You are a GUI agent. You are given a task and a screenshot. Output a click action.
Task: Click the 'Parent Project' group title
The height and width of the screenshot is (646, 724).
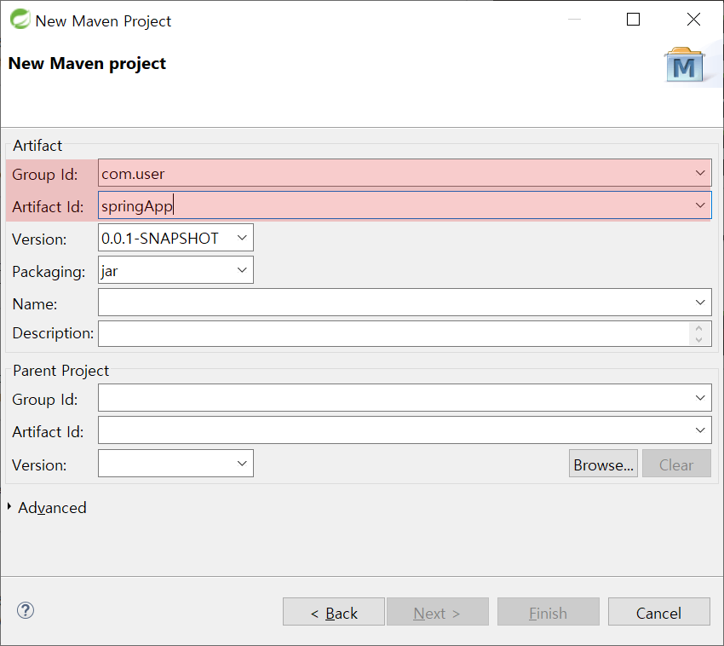pos(61,371)
